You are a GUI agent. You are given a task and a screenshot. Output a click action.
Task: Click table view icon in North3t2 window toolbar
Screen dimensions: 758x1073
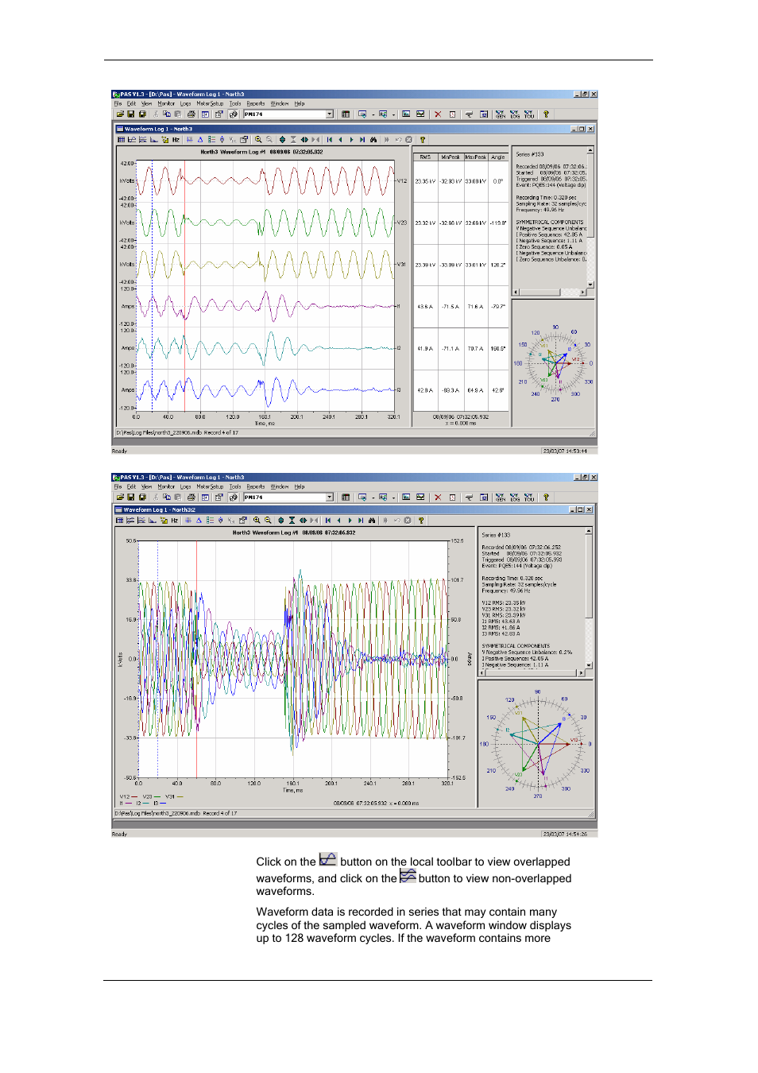(x=120, y=521)
